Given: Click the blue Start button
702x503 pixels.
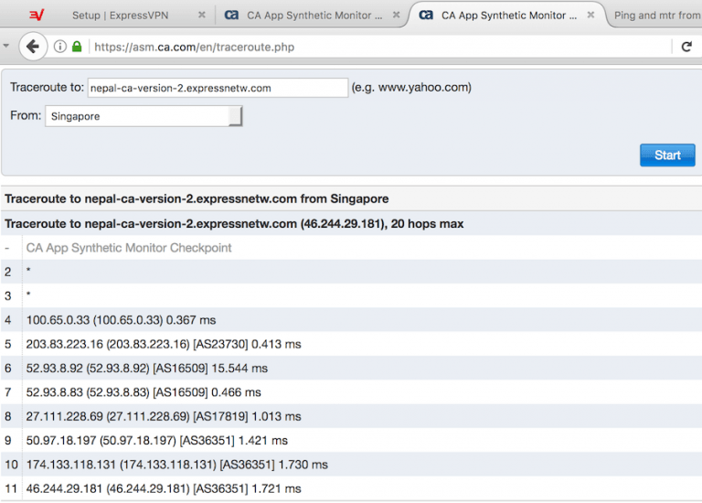Looking at the screenshot, I should coord(667,155).
